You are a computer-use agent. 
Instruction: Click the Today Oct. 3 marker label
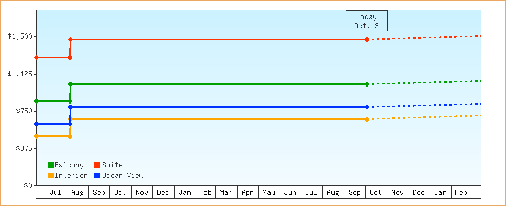367,21
